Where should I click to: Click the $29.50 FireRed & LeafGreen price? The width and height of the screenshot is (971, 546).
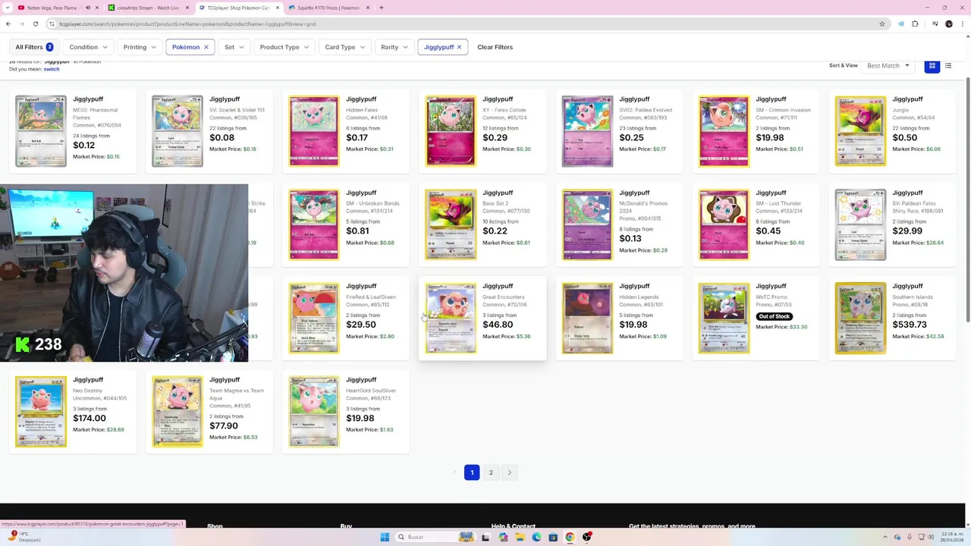361,325
